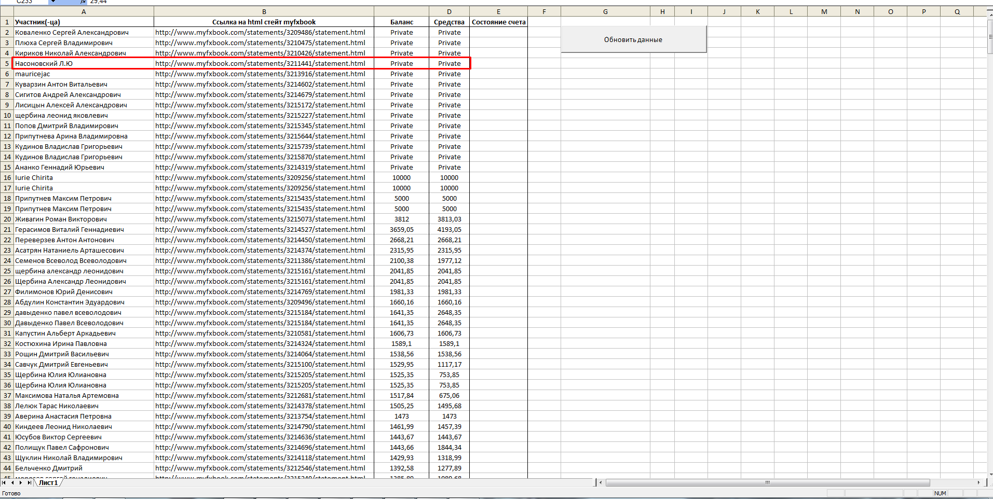Click cell Коваленко Сергей Александрович

pyautogui.click(x=84, y=32)
